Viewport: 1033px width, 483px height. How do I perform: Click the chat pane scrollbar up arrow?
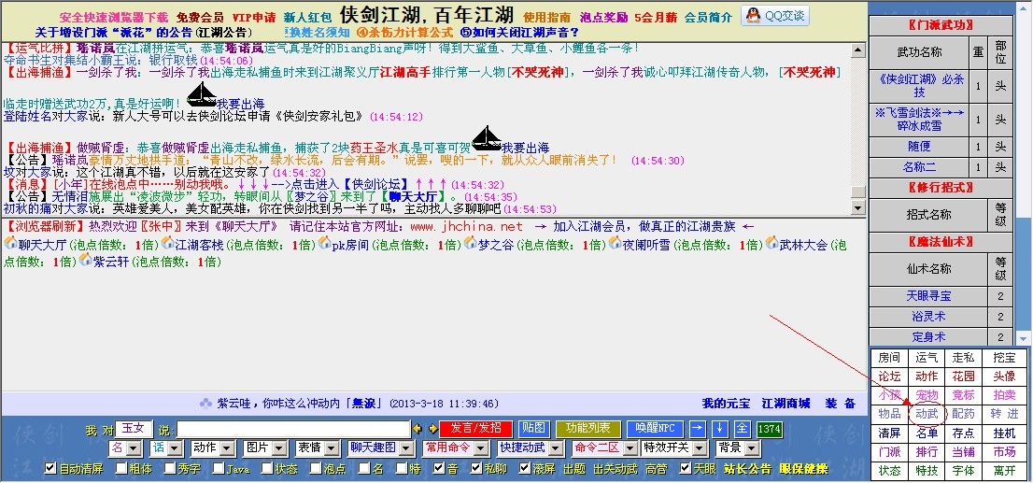[857, 50]
